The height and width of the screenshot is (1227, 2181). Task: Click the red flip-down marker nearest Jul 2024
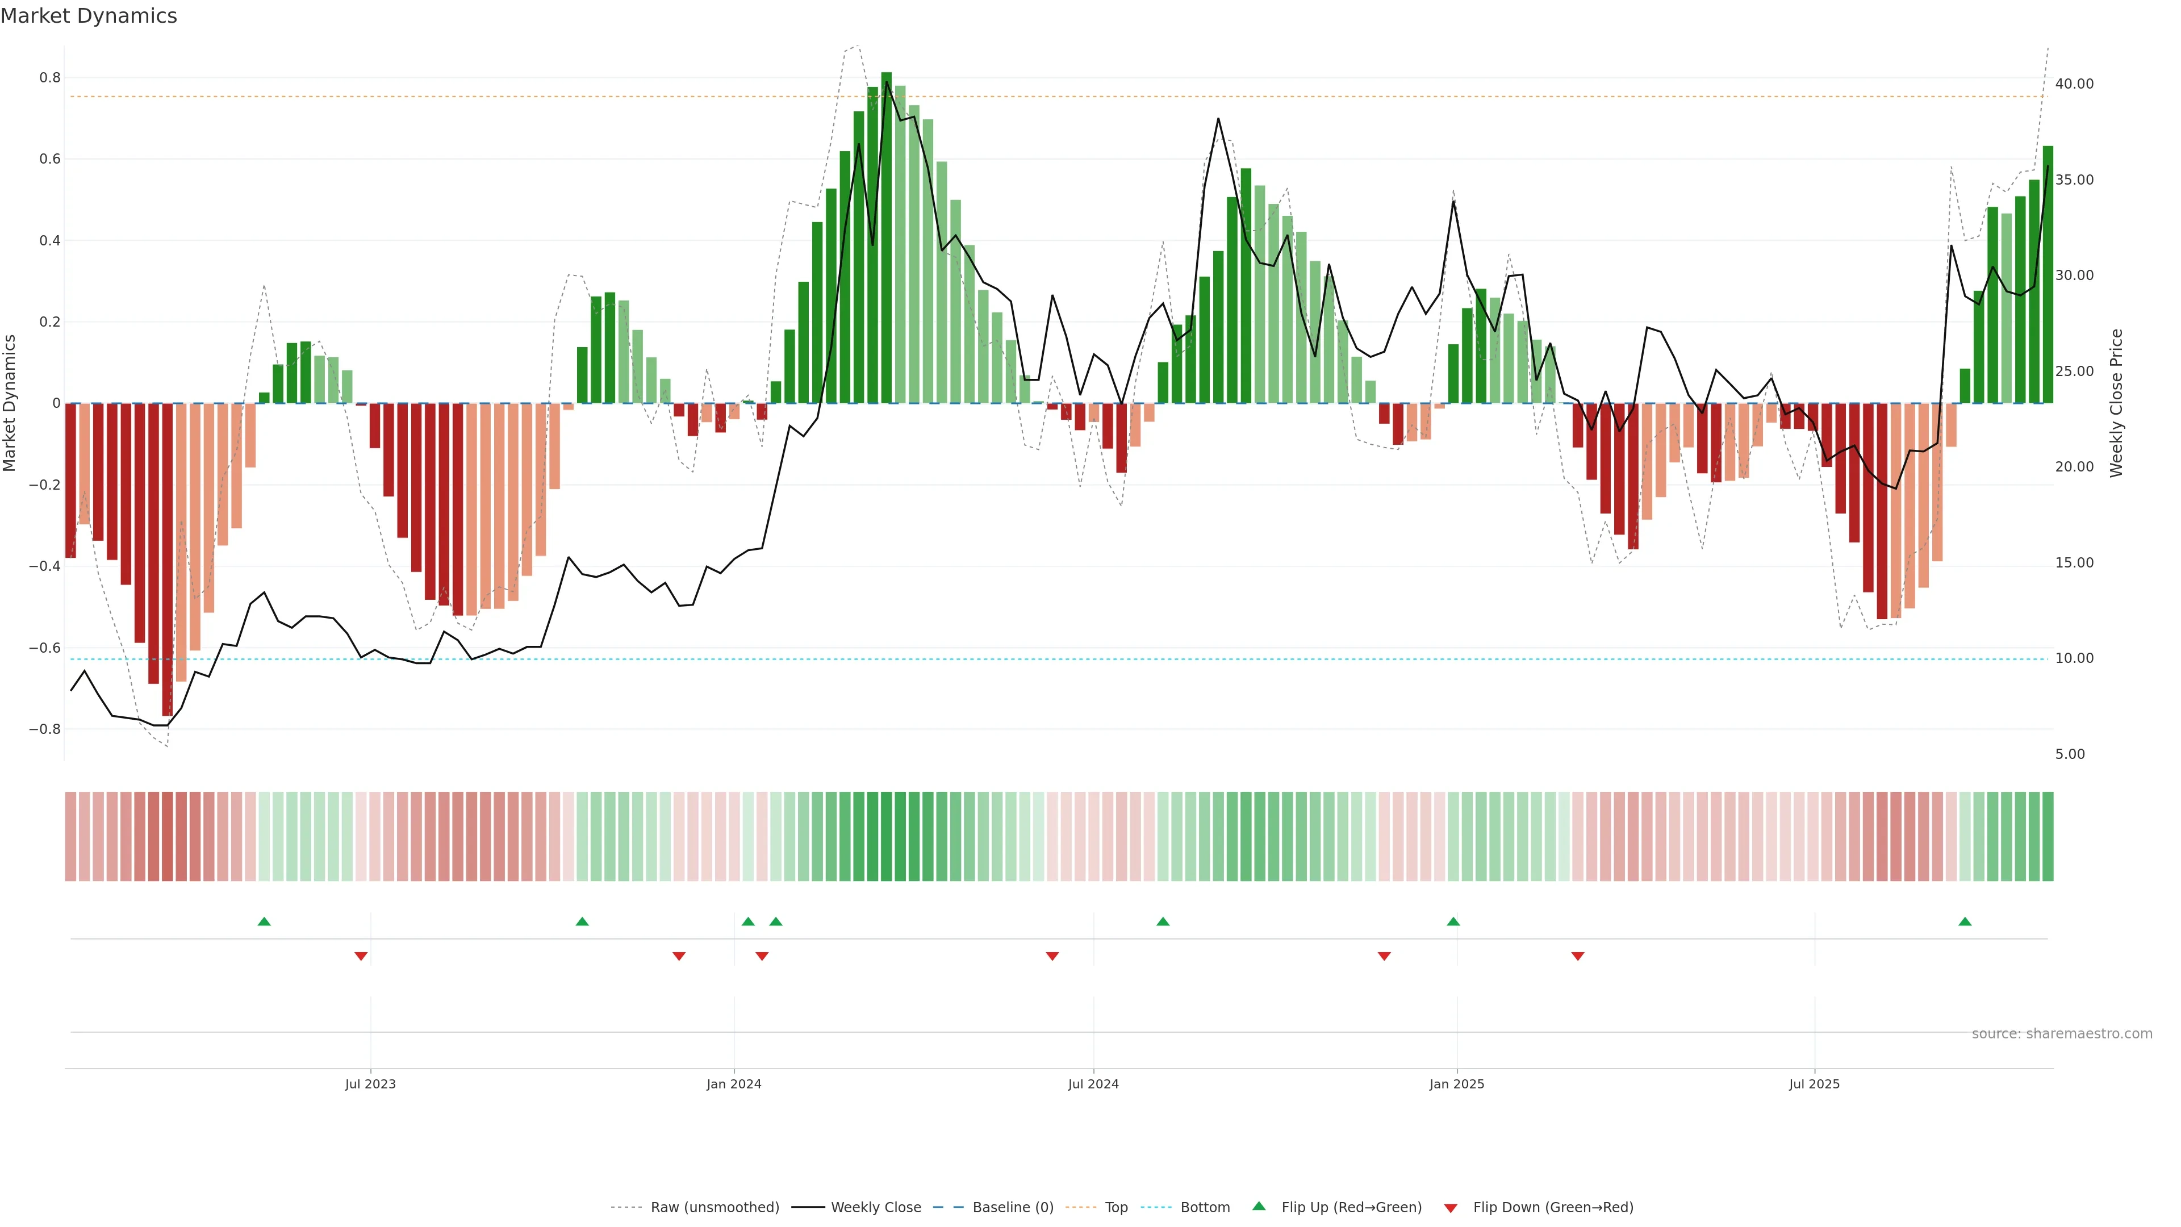[x=1052, y=956]
